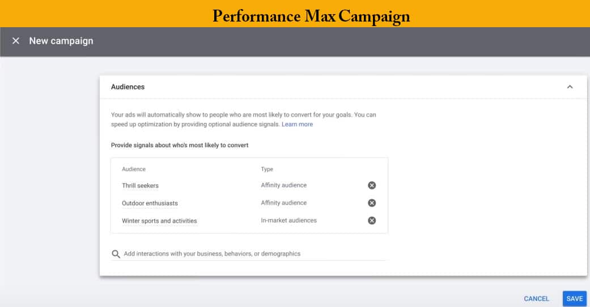Click the Type column header
The height and width of the screenshot is (307, 590).
point(267,169)
